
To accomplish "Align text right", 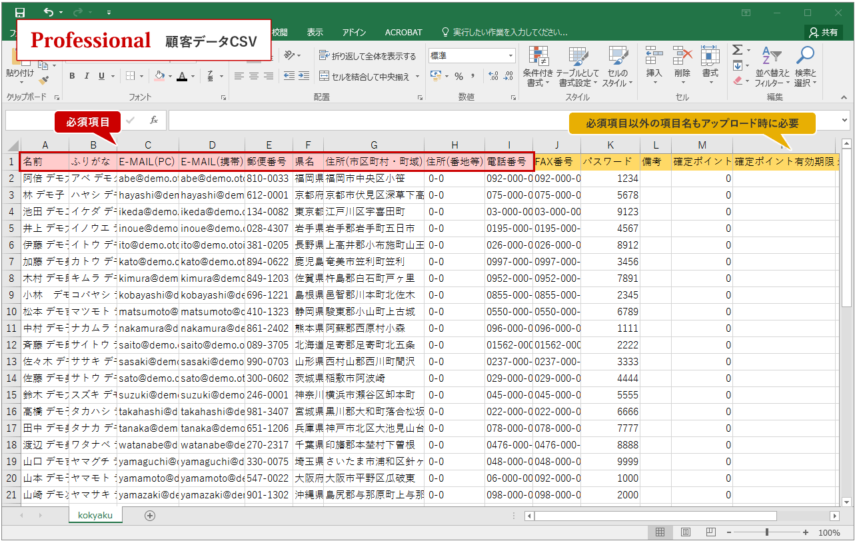I will (x=268, y=76).
